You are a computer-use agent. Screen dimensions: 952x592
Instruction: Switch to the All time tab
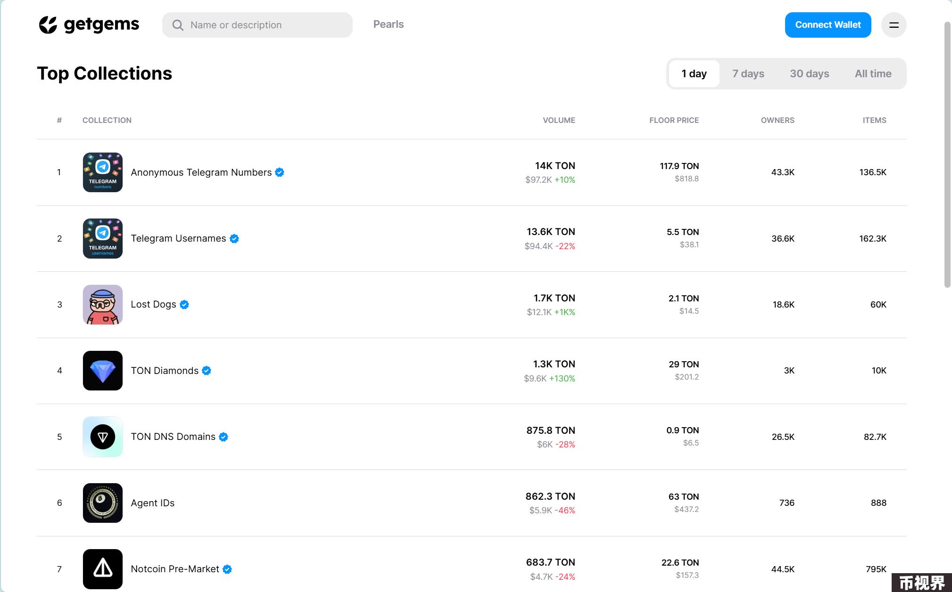[873, 73]
